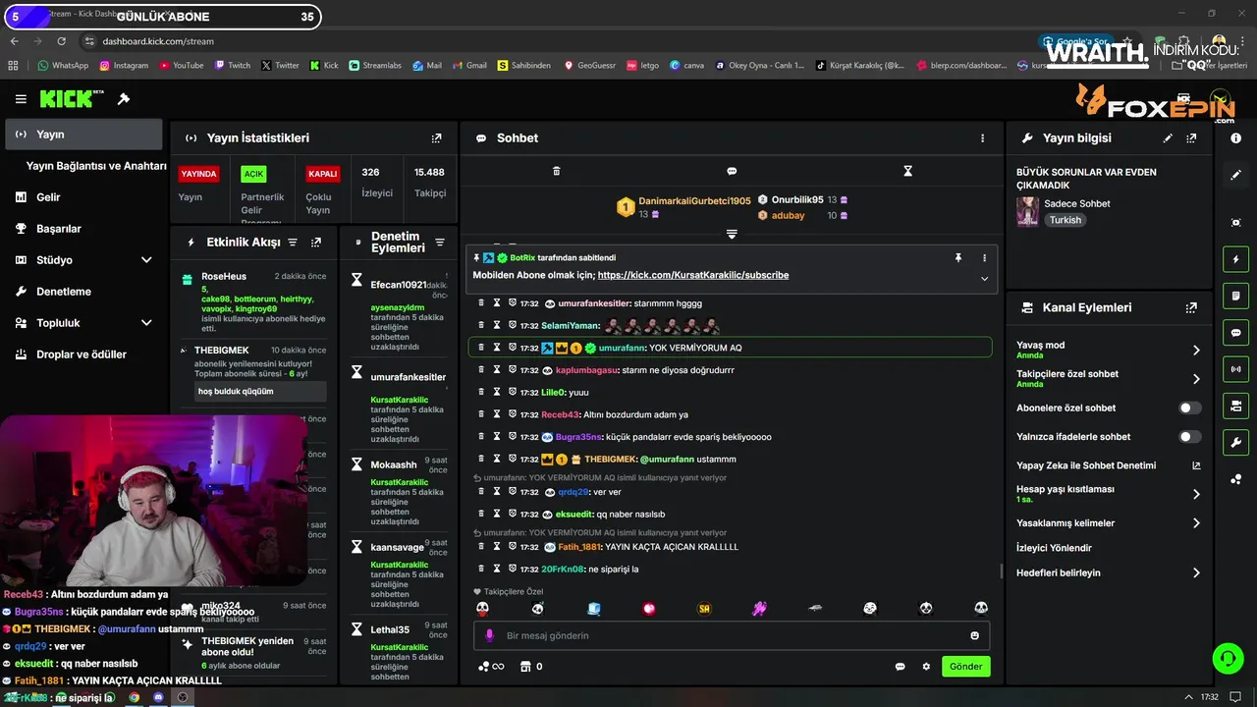Image resolution: width=1257 pixels, height=707 pixels.
Task: Unpin the BotRix pinned message
Action: coord(958,257)
